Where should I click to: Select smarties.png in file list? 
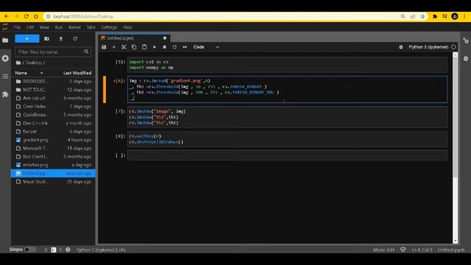click(x=53, y=165)
